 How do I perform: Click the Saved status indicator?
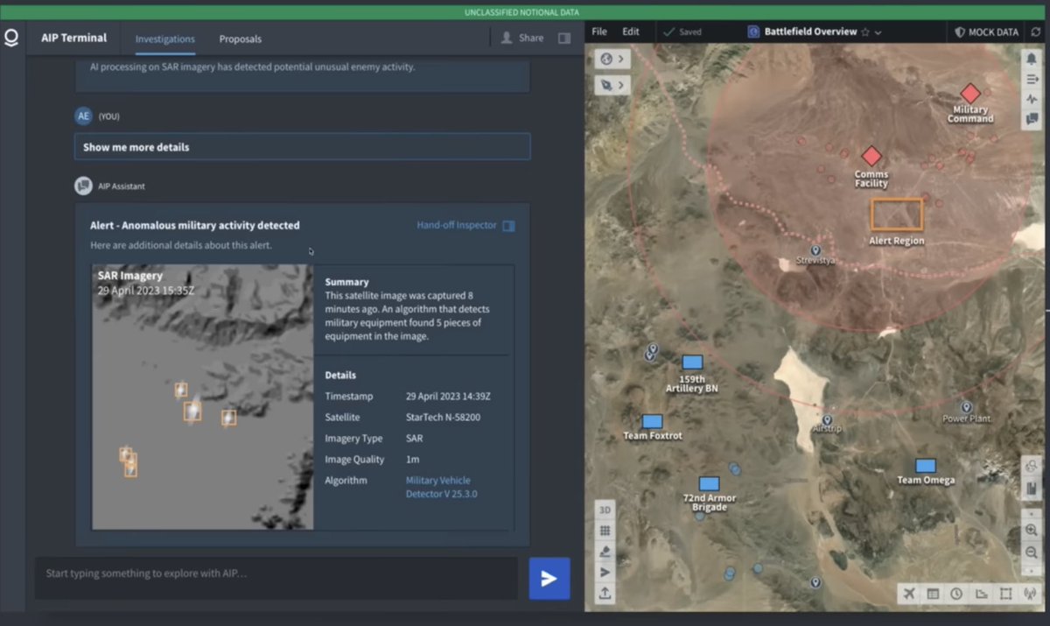[x=682, y=32]
